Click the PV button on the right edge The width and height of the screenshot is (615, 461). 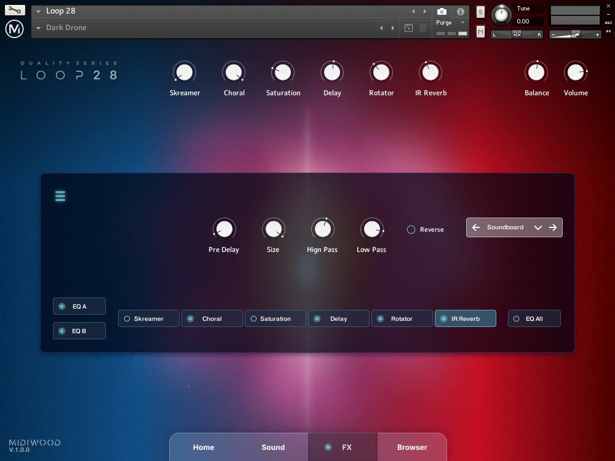click(608, 31)
